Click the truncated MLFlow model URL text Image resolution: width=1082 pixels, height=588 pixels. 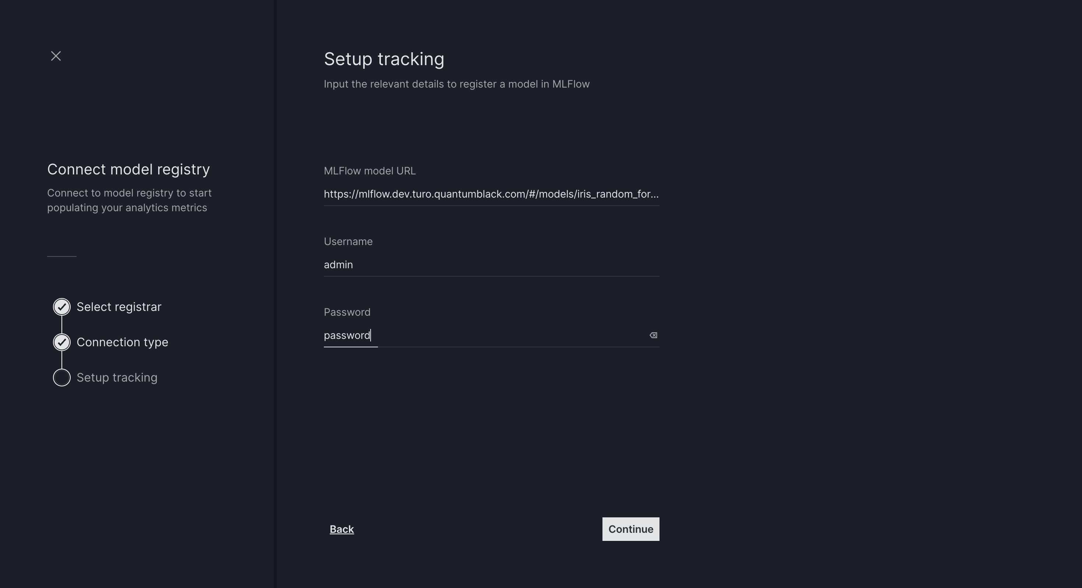(x=491, y=194)
